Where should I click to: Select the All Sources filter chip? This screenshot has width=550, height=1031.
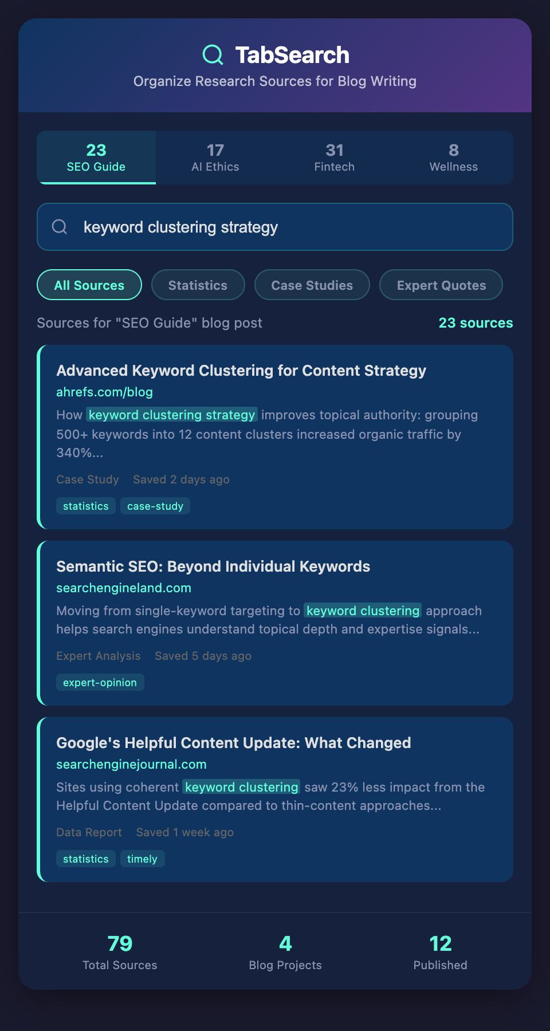coord(89,285)
